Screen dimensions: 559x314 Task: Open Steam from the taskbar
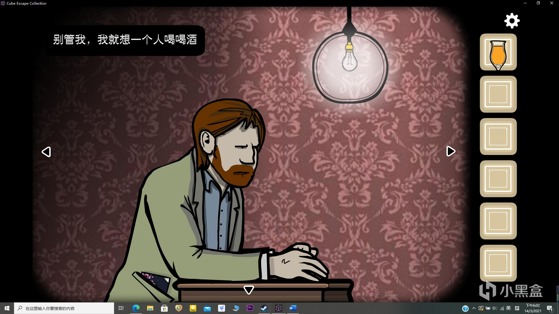coord(264,308)
